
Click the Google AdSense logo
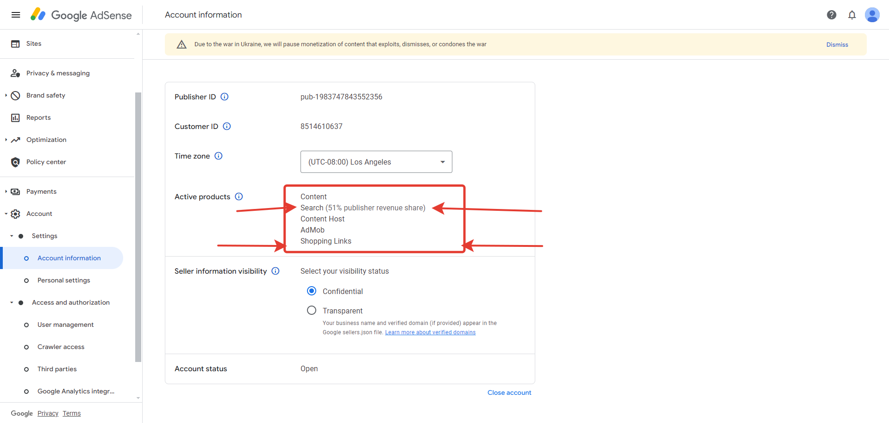tap(81, 15)
